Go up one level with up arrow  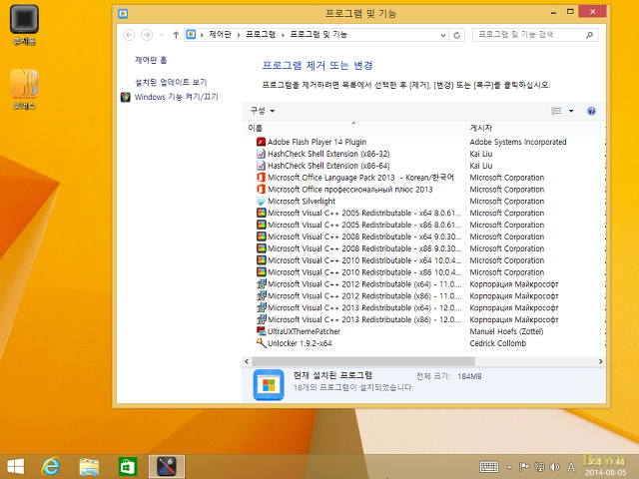pos(176,35)
